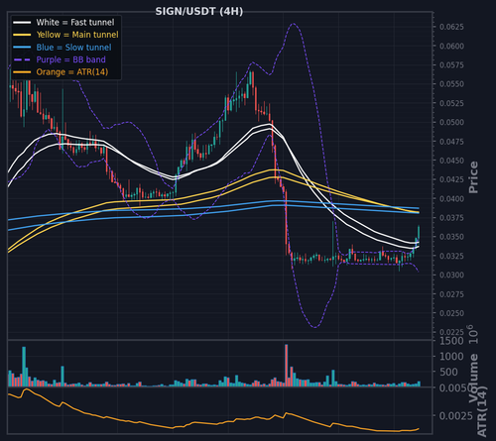This screenshot has width=496, height=441.
Task: Select the 'Purple = BB band' legend label
Action: (70, 59)
